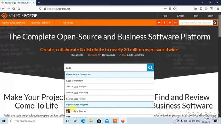Choose the Code::Blocks project suggestion
The image size is (221, 124).
click(x=109, y=111)
